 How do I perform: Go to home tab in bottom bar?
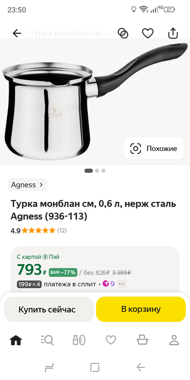pyautogui.click(x=16, y=340)
